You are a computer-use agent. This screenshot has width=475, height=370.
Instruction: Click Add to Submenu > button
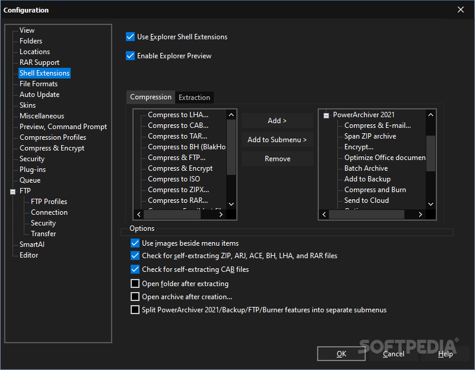(277, 140)
